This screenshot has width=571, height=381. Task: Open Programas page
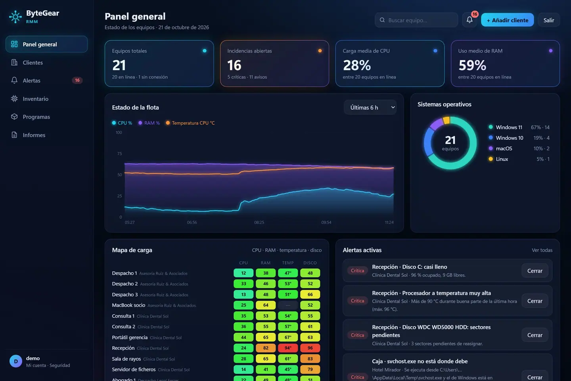click(x=46, y=117)
